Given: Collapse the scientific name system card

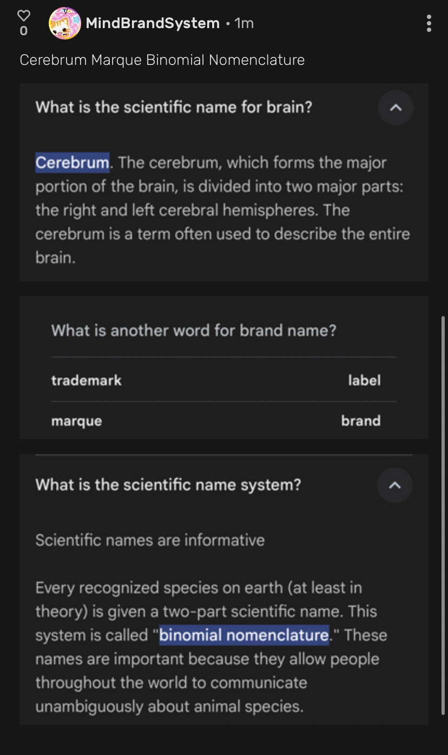Looking at the screenshot, I should tap(394, 485).
